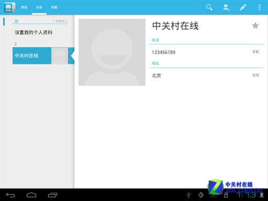The image size is (268, 201).
Task: Tap the battery charging icon in the system bar
Action: pos(262,195)
